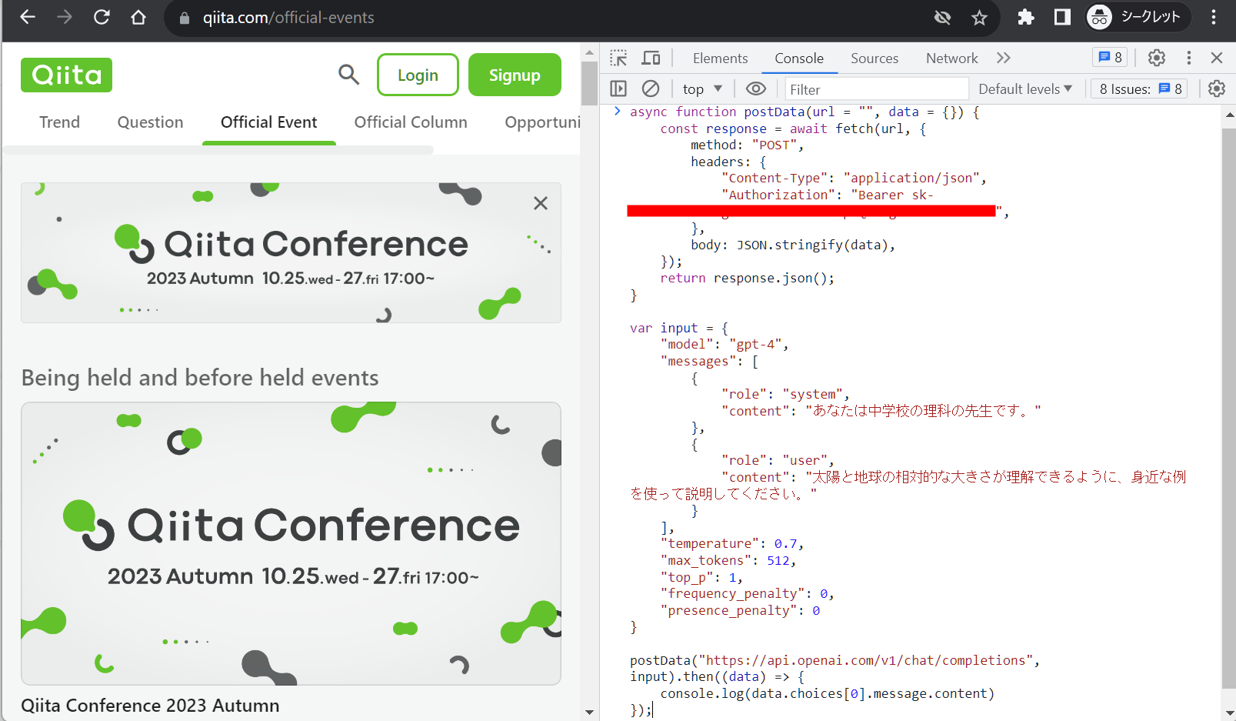The height and width of the screenshot is (721, 1236).
Task: Click the console vertical scrollbar thumb
Action: click(x=1229, y=409)
